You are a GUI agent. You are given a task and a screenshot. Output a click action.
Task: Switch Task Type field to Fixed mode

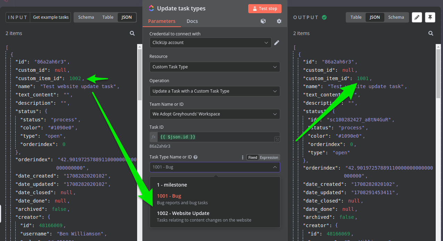[x=253, y=157]
